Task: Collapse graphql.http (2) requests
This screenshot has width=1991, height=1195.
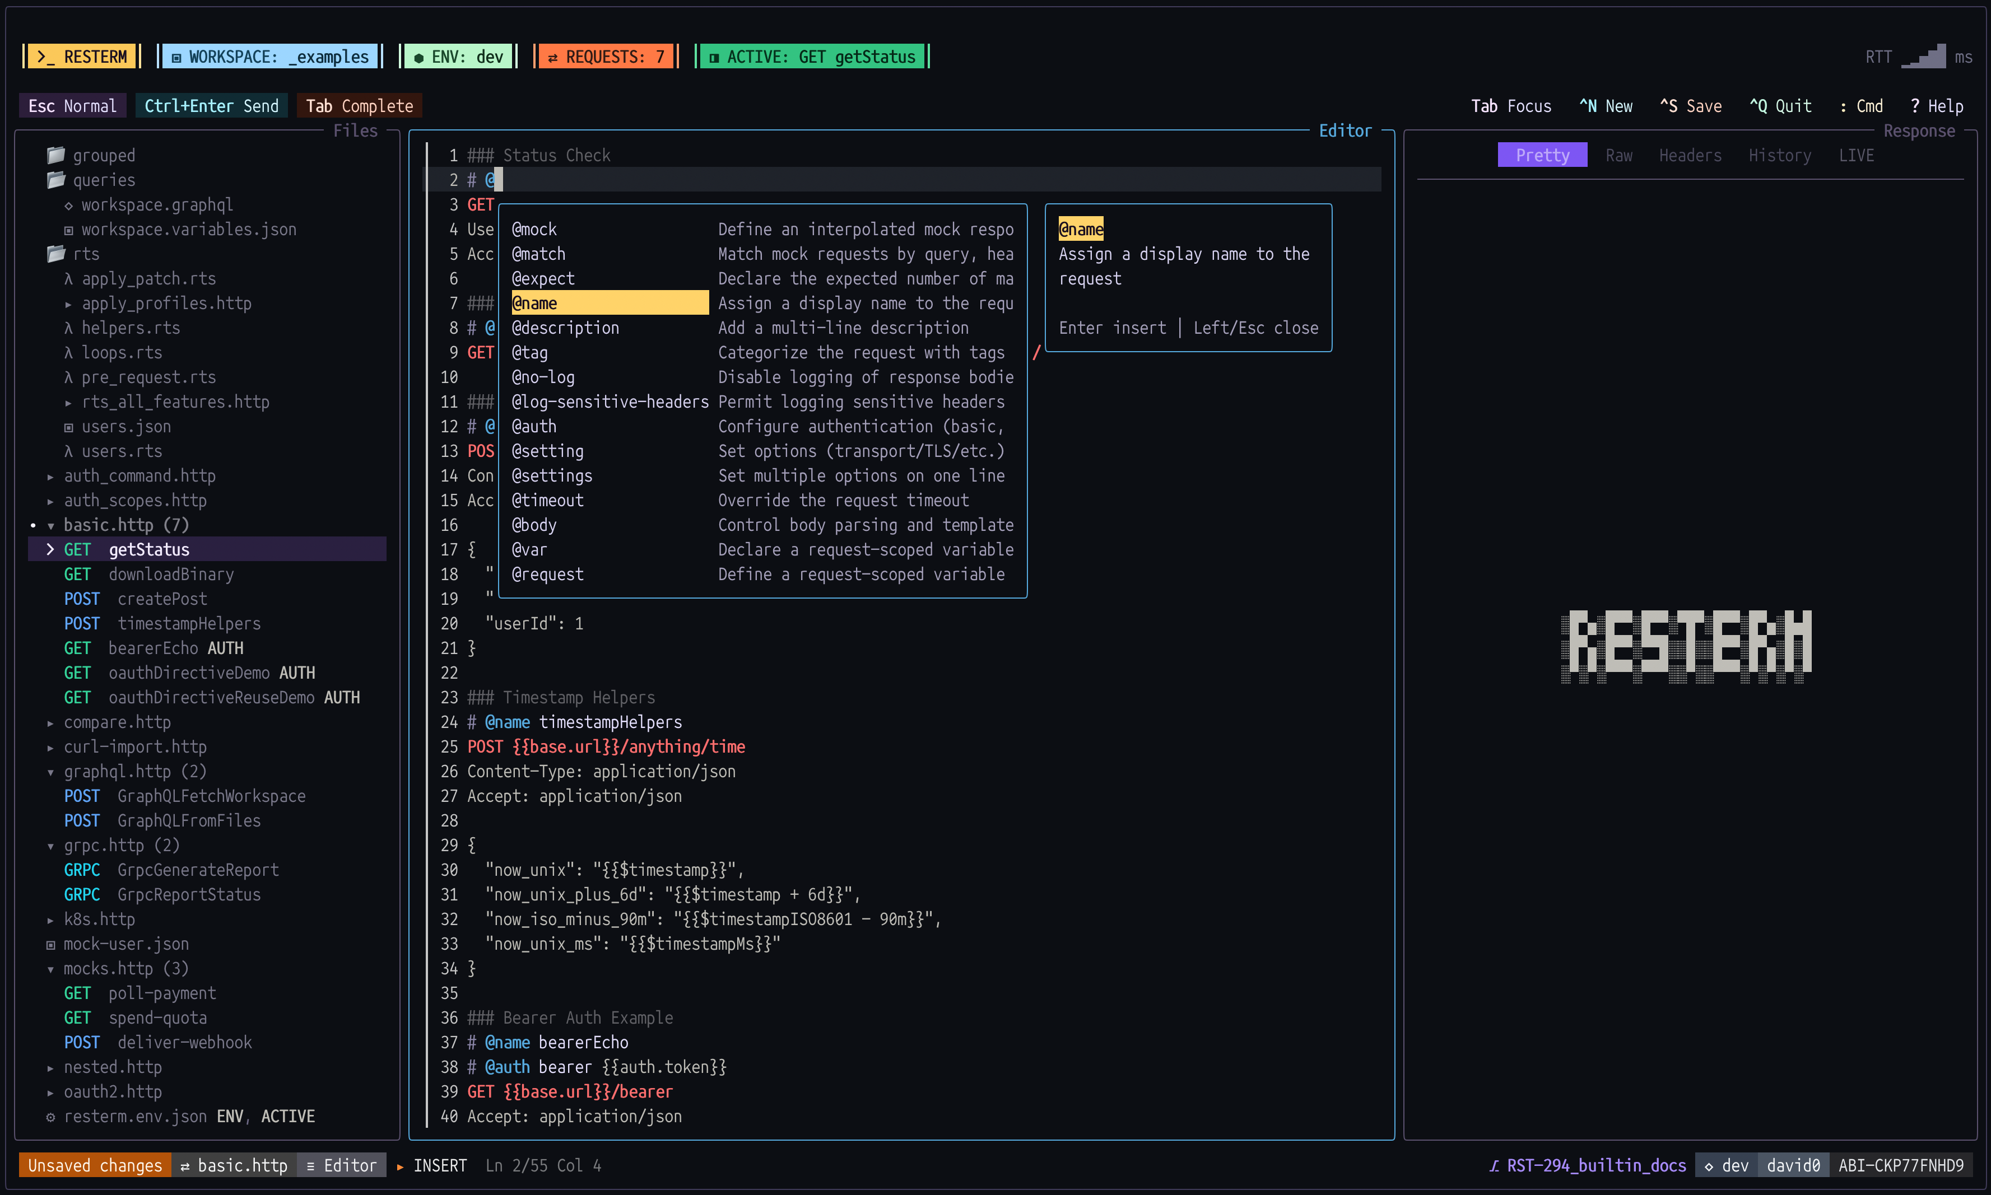Action: point(51,772)
